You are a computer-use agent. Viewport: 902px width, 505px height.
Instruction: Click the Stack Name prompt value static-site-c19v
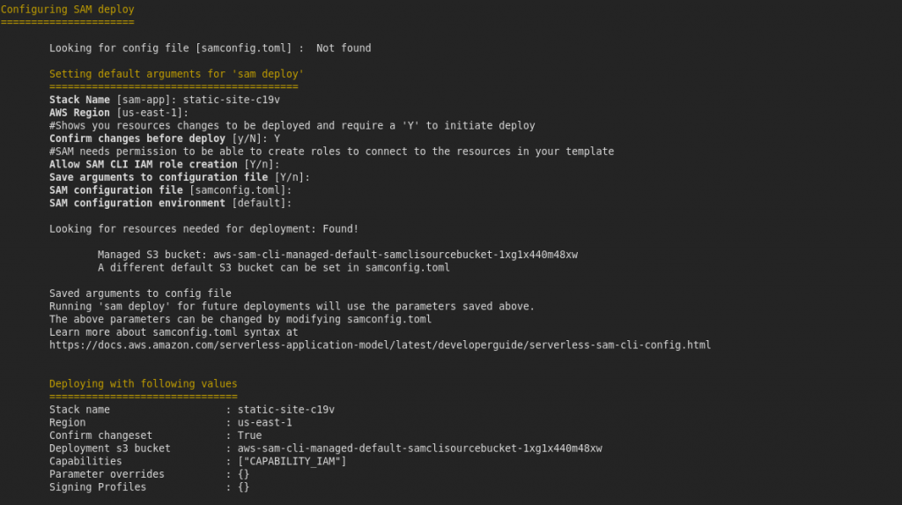(232, 100)
